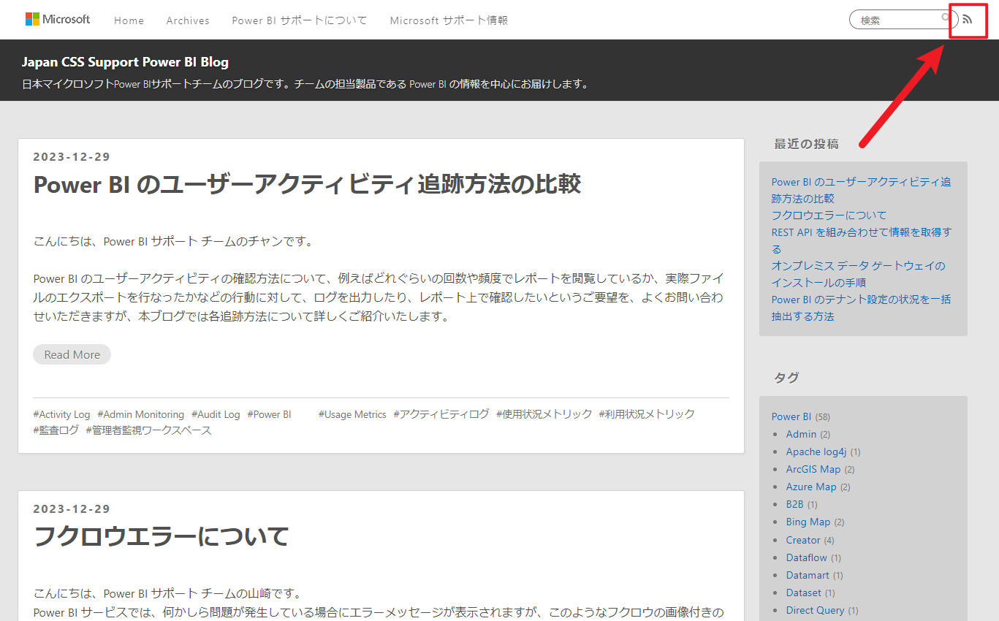Click the "Direct Query" tag
The image size is (999, 621).
pos(815,610)
